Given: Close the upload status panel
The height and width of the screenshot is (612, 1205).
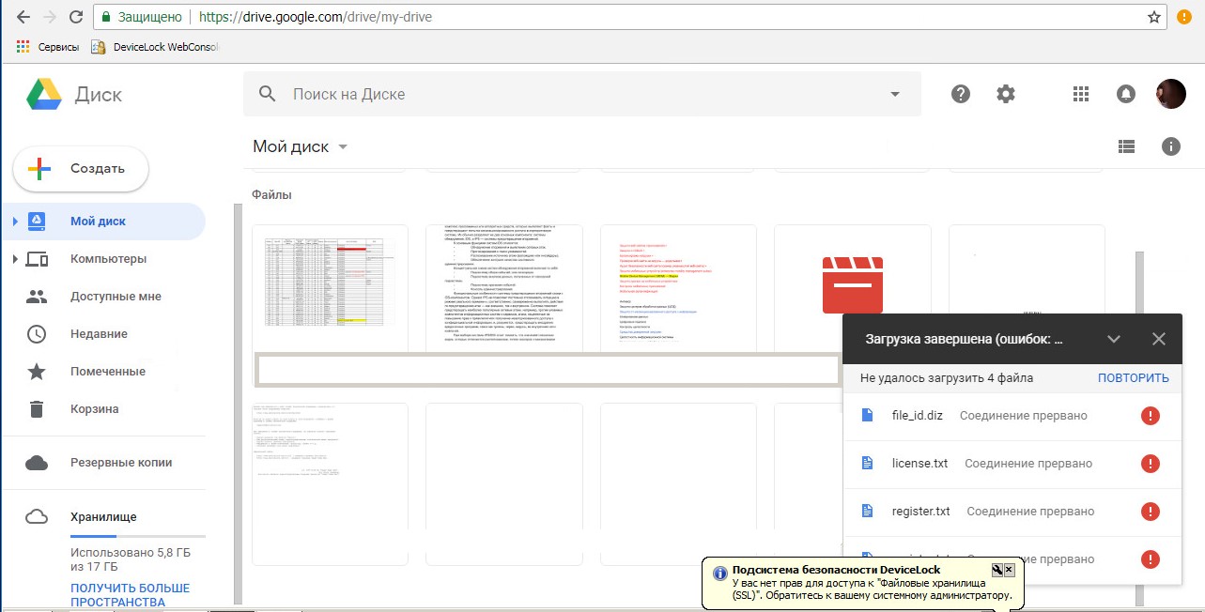Looking at the screenshot, I should [x=1158, y=339].
